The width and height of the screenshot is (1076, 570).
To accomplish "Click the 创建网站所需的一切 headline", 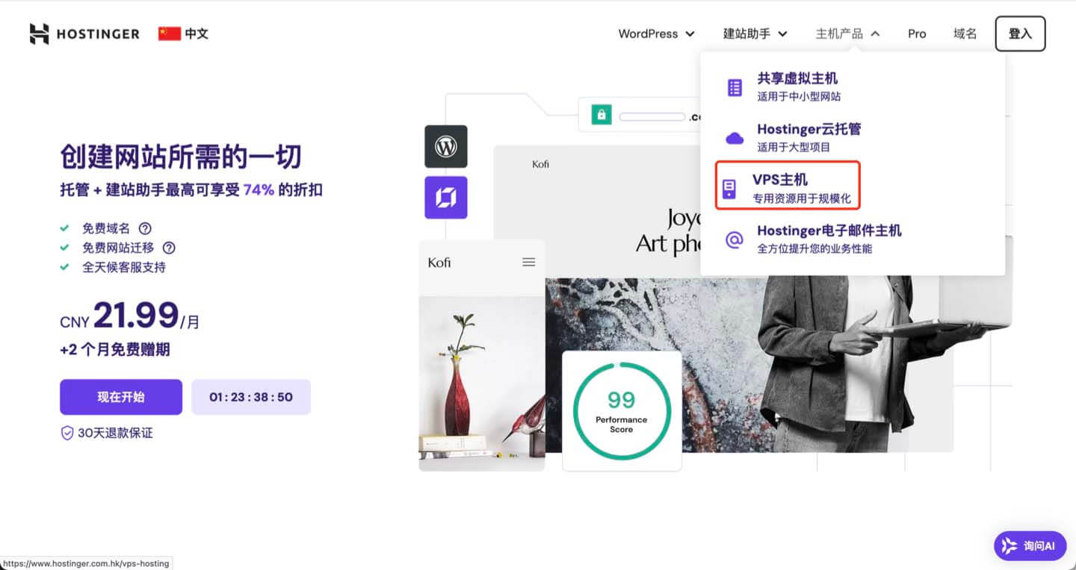I will [181, 157].
